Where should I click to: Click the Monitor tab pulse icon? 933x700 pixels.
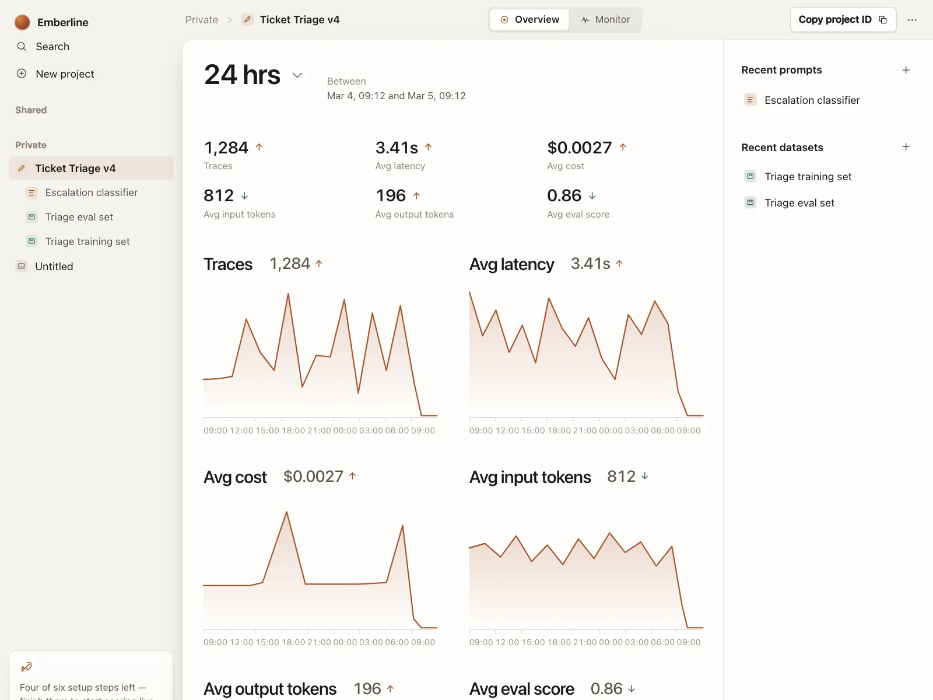pos(585,20)
